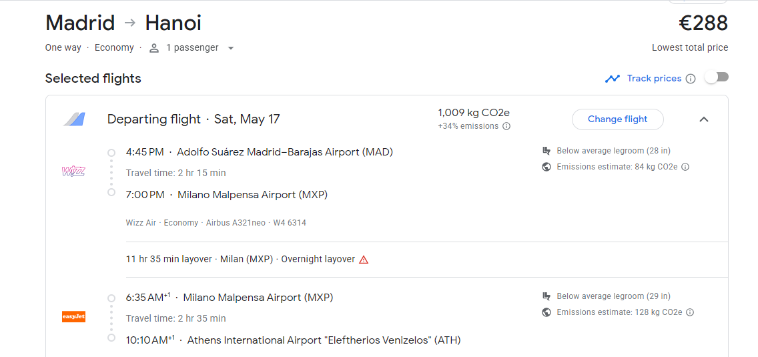Click the multi-airline logo beside Departing flight
The height and width of the screenshot is (357, 758).
point(74,119)
